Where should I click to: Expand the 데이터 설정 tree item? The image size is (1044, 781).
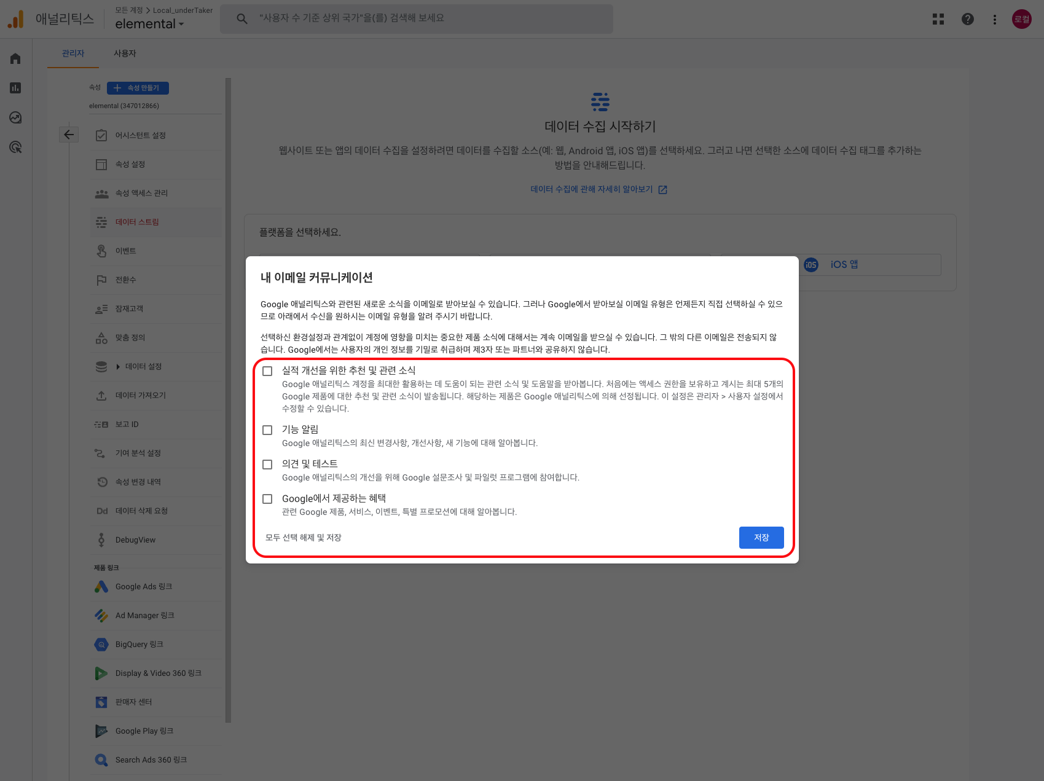[118, 367]
